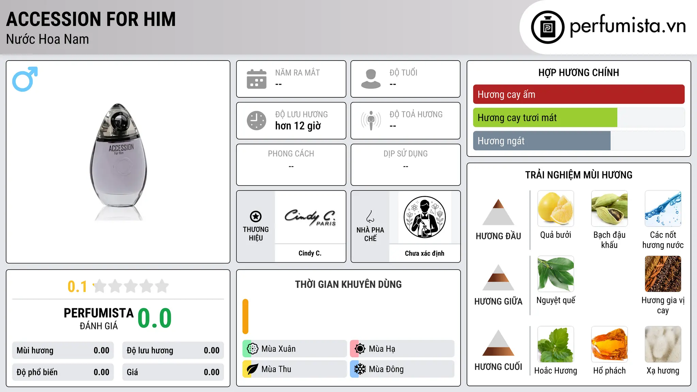Click the Hổ phách amber image
697x392 pixels.
pos(609,344)
